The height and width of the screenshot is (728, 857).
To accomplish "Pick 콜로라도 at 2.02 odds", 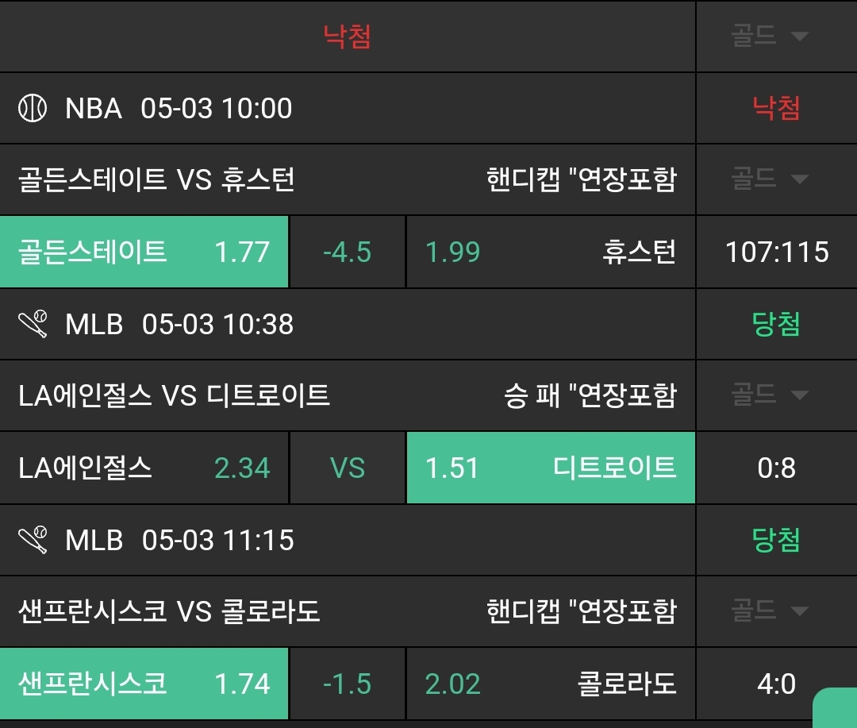I will (x=550, y=684).
